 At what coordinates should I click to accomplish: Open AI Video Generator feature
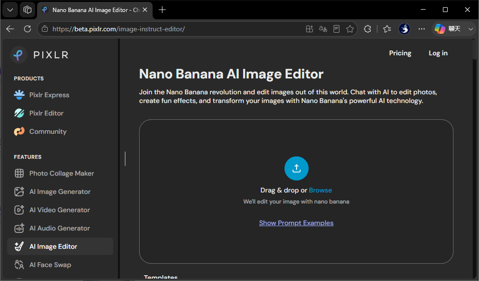point(52,210)
